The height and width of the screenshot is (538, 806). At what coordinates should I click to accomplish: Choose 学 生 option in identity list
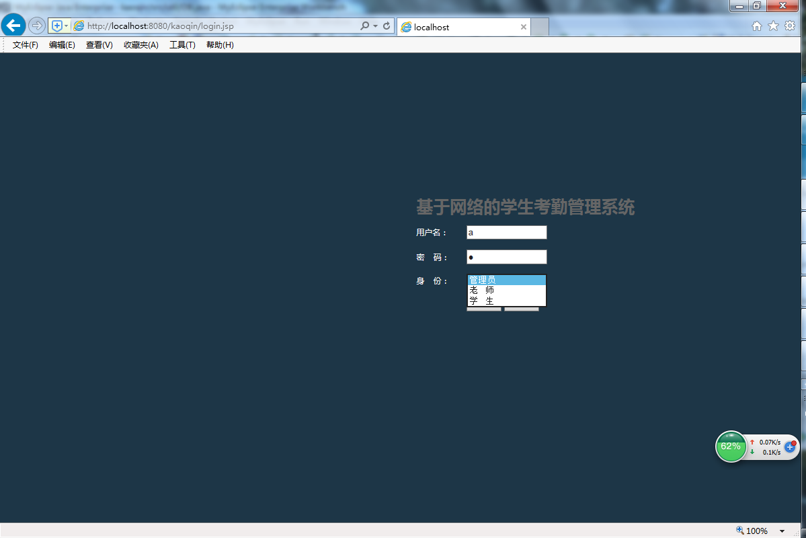coord(506,301)
